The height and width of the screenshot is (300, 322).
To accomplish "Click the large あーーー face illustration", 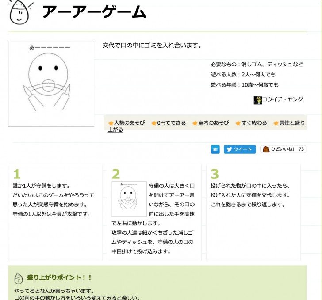I will point(51,84).
